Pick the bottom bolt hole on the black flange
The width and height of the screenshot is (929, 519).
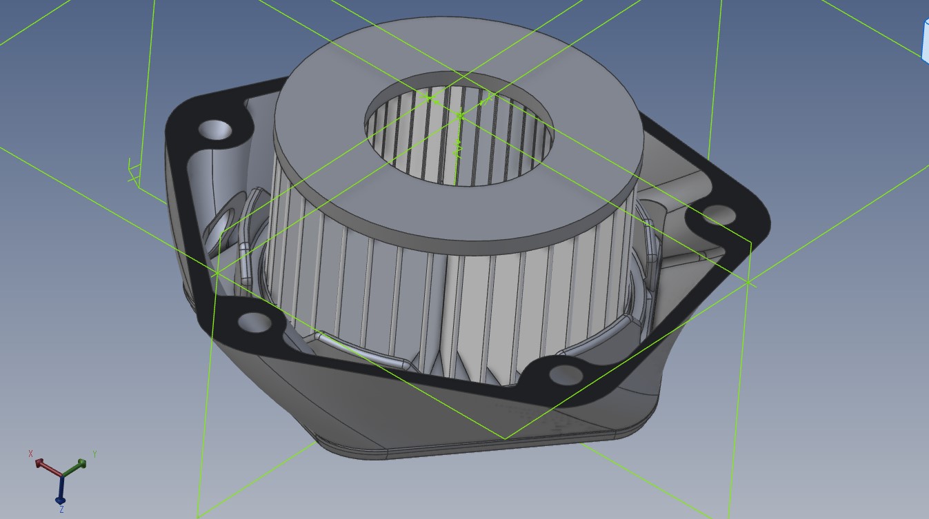[566, 375]
